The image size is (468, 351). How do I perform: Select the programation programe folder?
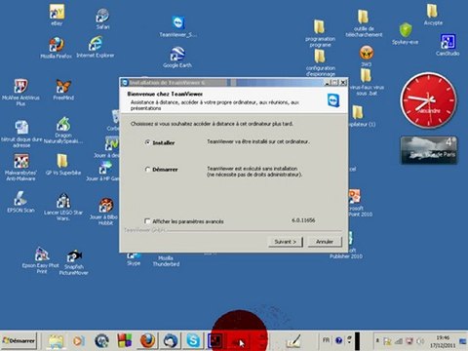pyautogui.click(x=320, y=33)
